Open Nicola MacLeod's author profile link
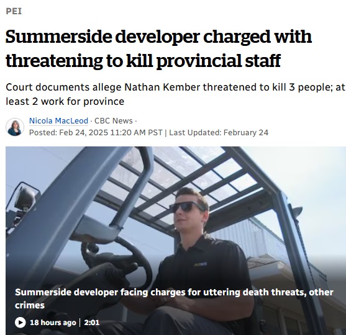Screen dimensions: 346x335 coord(58,120)
